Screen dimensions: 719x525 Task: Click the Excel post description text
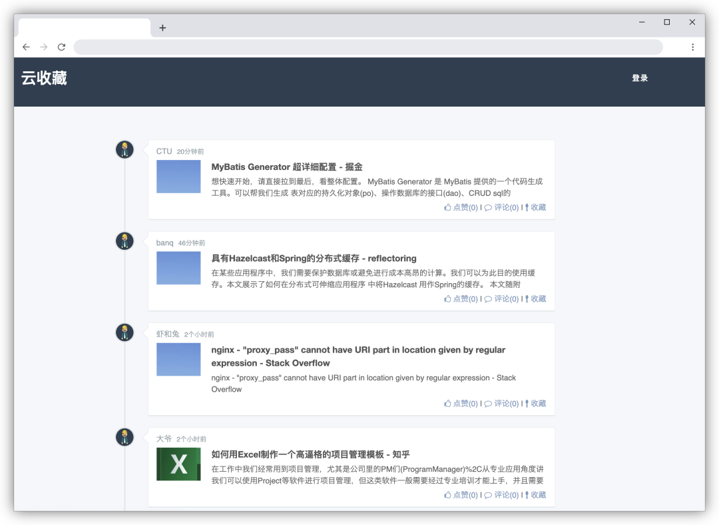pyautogui.click(x=377, y=475)
